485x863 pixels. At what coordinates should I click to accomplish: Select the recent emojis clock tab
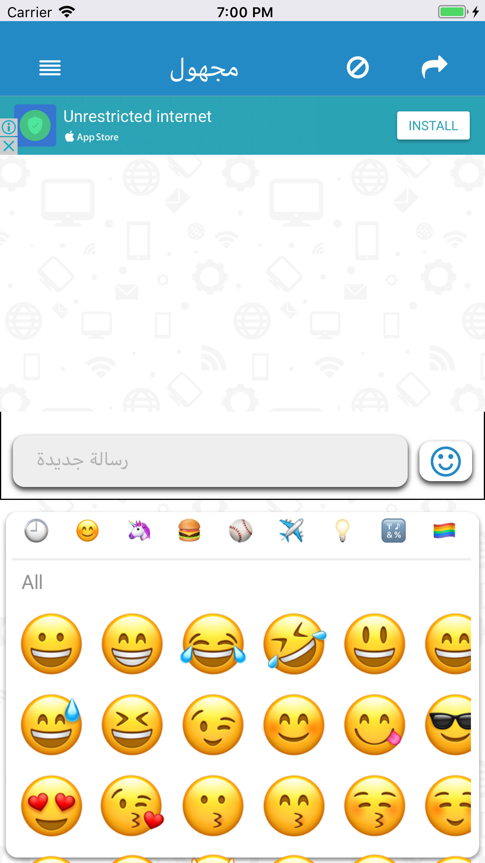coord(36,531)
